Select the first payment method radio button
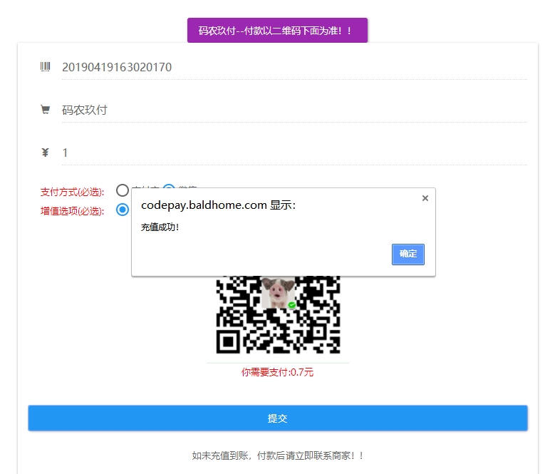 pyautogui.click(x=123, y=190)
